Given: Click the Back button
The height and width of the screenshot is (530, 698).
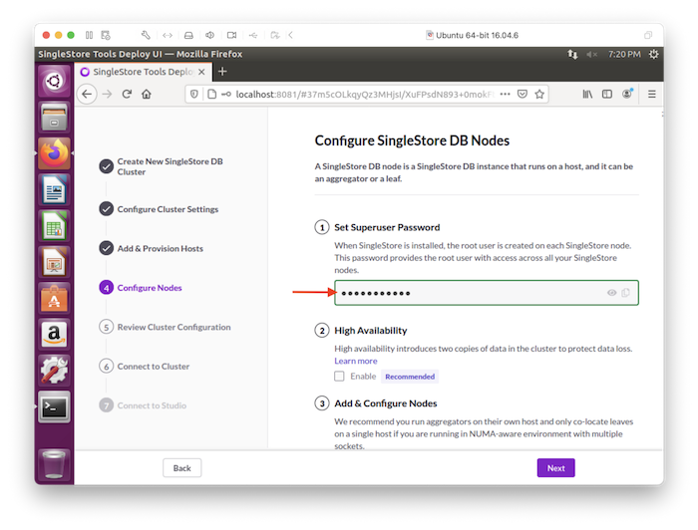Looking at the screenshot, I should pos(182,468).
